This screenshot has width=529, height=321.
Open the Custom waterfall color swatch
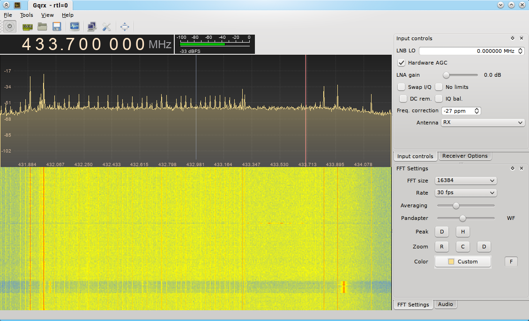462,261
